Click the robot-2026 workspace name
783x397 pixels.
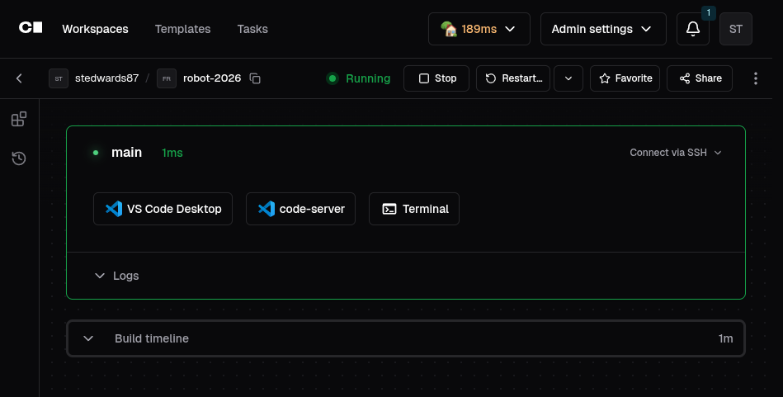(212, 78)
